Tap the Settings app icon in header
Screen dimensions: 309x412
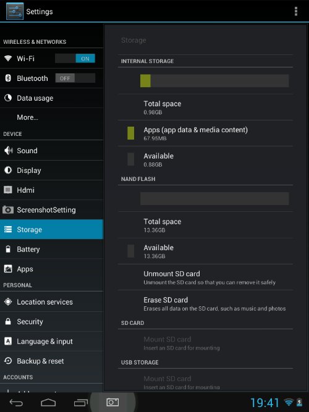click(15, 11)
